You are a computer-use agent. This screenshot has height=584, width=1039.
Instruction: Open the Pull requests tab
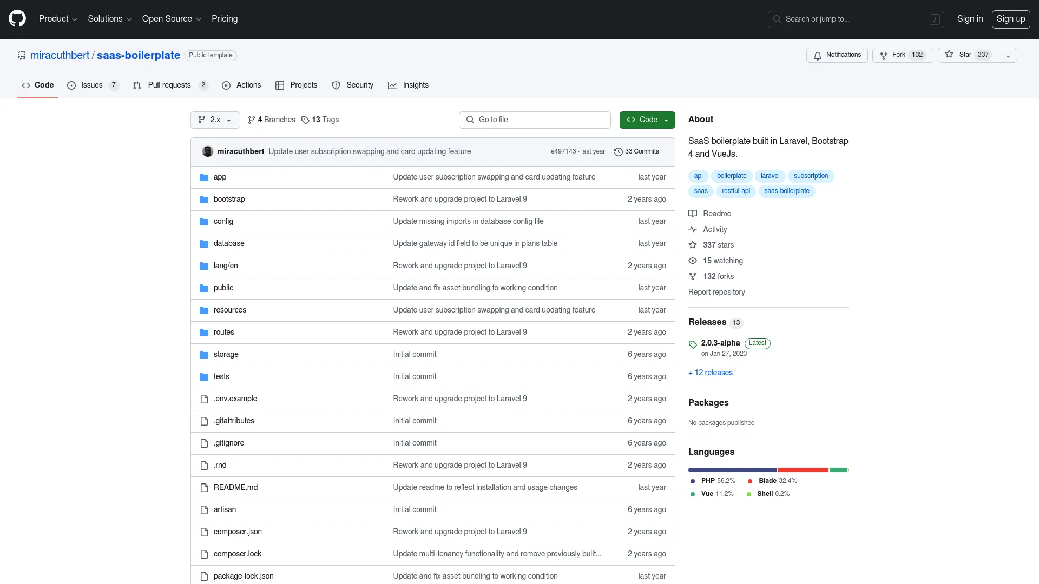coord(170,85)
